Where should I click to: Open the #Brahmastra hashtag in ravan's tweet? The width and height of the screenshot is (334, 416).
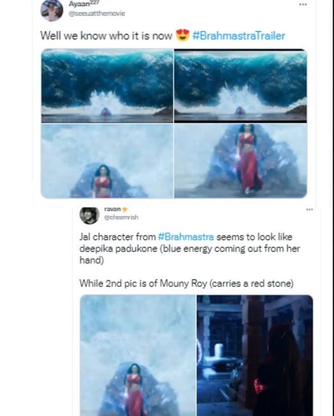click(x=186, y=237)
